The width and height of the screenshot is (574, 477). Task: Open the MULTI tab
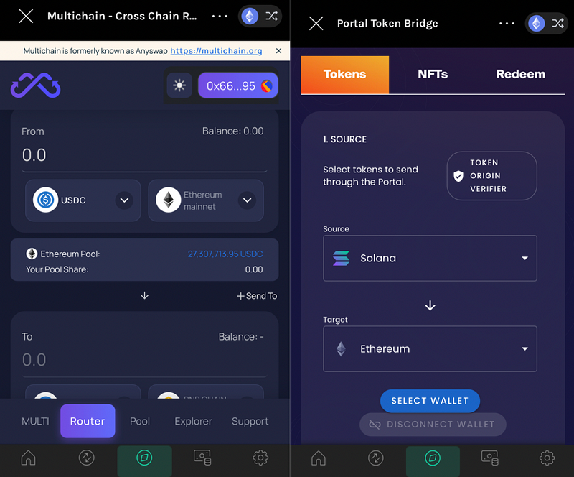tap(35, 421)
